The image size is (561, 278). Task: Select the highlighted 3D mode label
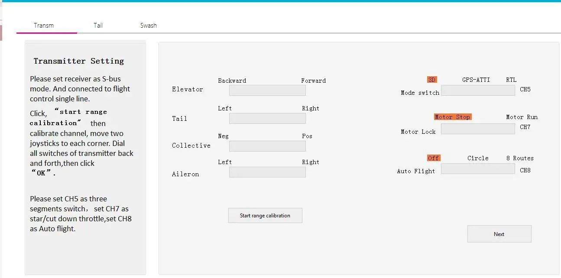click(432, 80)
